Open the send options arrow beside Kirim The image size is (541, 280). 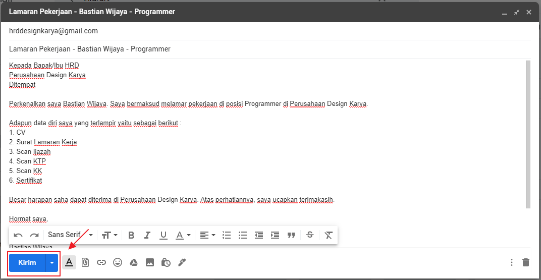pos(52,263)
